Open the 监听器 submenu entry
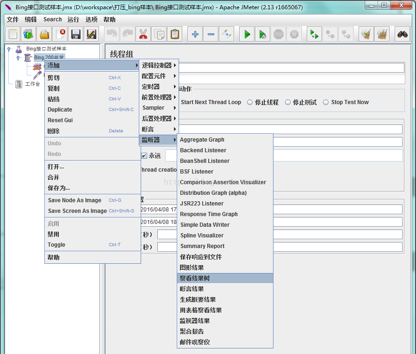The width and height of the screenshot is (416, 354). (159, 140)
